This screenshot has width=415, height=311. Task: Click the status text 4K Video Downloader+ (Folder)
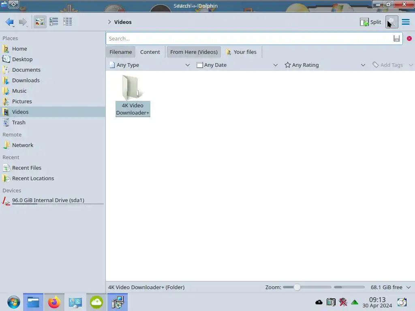pyautogui.click(x=146, y=287)
